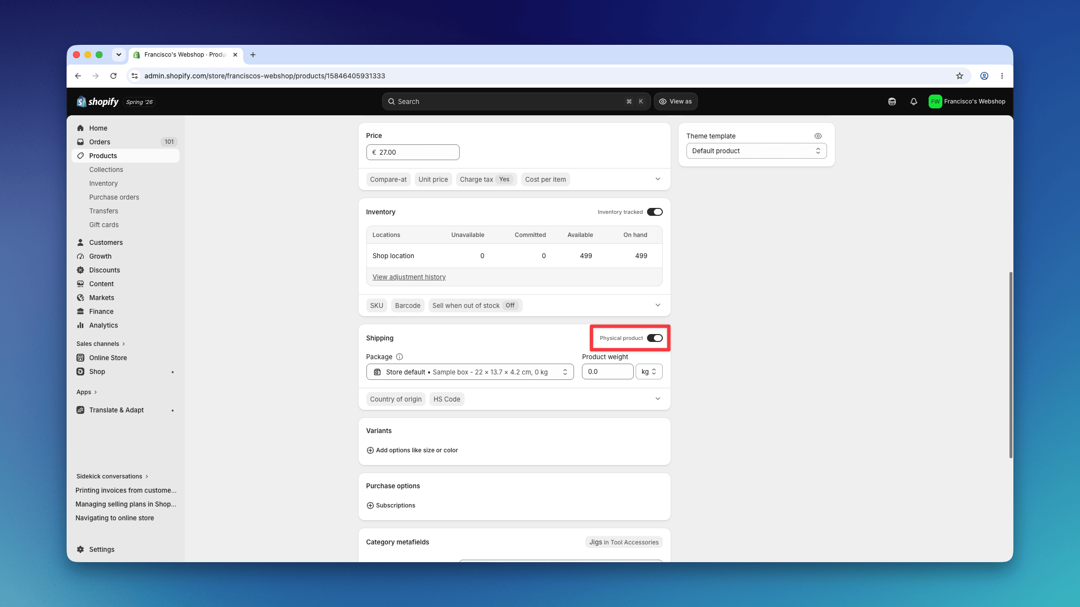
Task: Open Inventory in sidebar
Action: [104, 183]
